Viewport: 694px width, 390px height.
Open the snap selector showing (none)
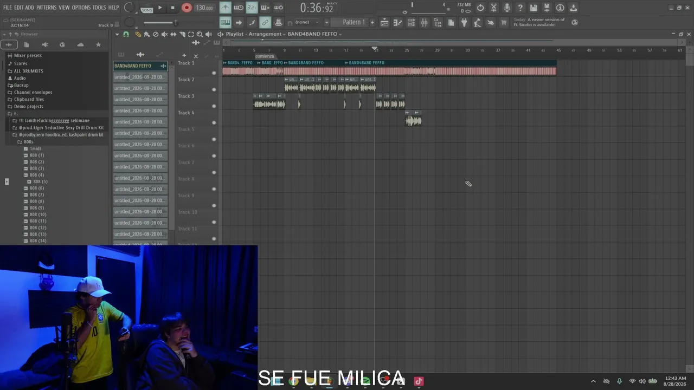(308, 22)
